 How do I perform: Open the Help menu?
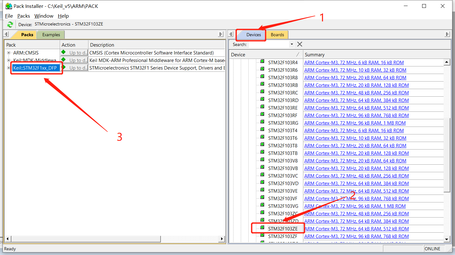click(x=63, y=16)
